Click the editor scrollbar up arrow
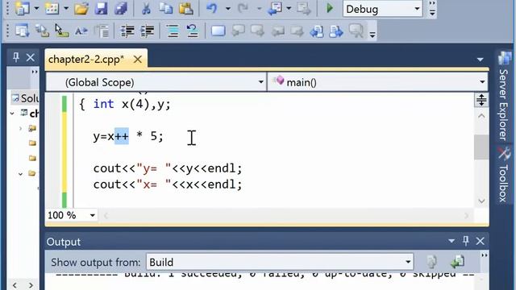The width and height of the screenshot is (516, 290). (x=481, y=116)
